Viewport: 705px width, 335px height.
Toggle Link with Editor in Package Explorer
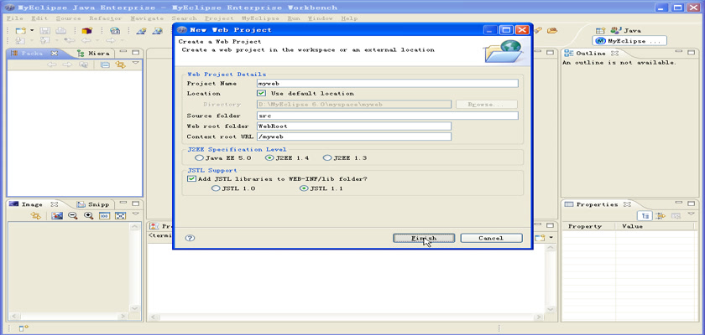(120, 64)
